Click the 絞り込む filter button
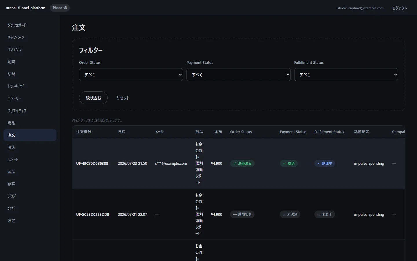417x261 pixels. (93, 98)
